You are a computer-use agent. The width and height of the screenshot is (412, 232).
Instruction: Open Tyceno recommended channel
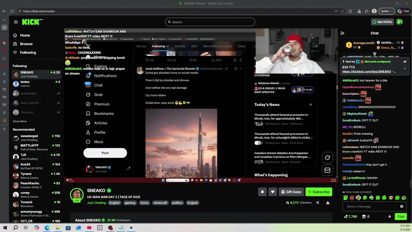[x=36, y=176]
